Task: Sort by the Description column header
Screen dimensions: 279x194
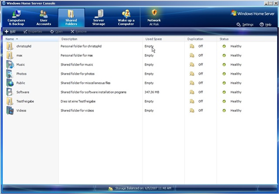Action: tap(101, 39)
